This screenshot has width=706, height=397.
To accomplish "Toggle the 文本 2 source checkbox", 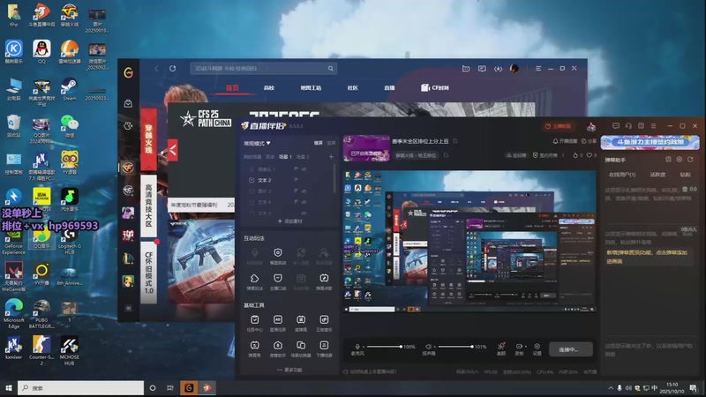I will 252,180.
